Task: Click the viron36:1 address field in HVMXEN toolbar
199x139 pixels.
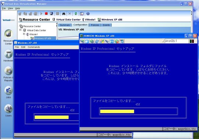Action: coord(177,41)
